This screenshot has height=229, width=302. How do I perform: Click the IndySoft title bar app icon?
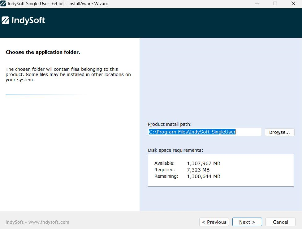[x=3, y=4]
